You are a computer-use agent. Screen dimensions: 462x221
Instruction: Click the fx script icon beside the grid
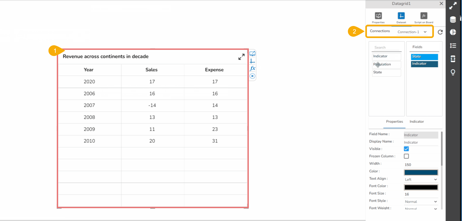[x=252, y=69]
